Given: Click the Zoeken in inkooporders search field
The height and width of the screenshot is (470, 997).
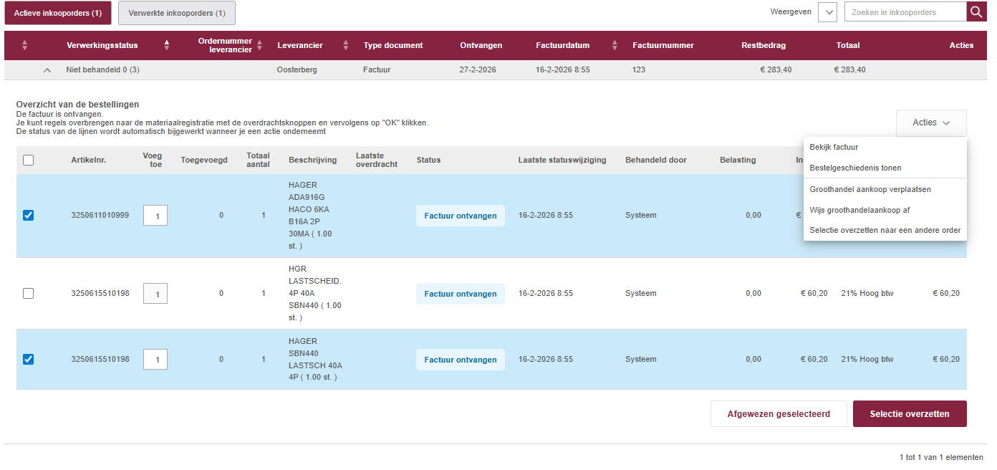Looking at the screenshot, I should coord(905,12).
